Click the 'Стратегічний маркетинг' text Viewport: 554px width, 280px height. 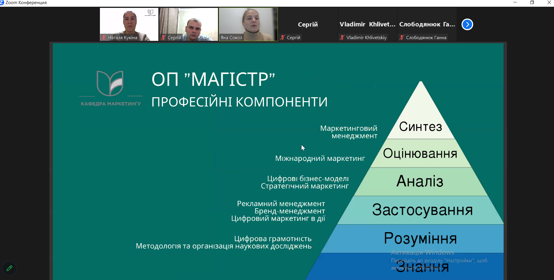[305, 186]
